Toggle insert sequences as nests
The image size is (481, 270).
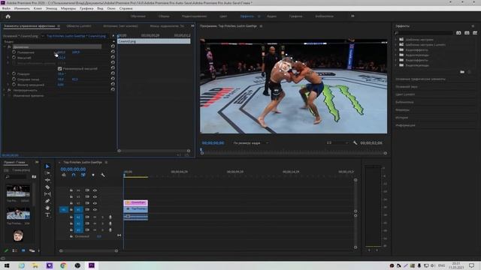(64, 175)
